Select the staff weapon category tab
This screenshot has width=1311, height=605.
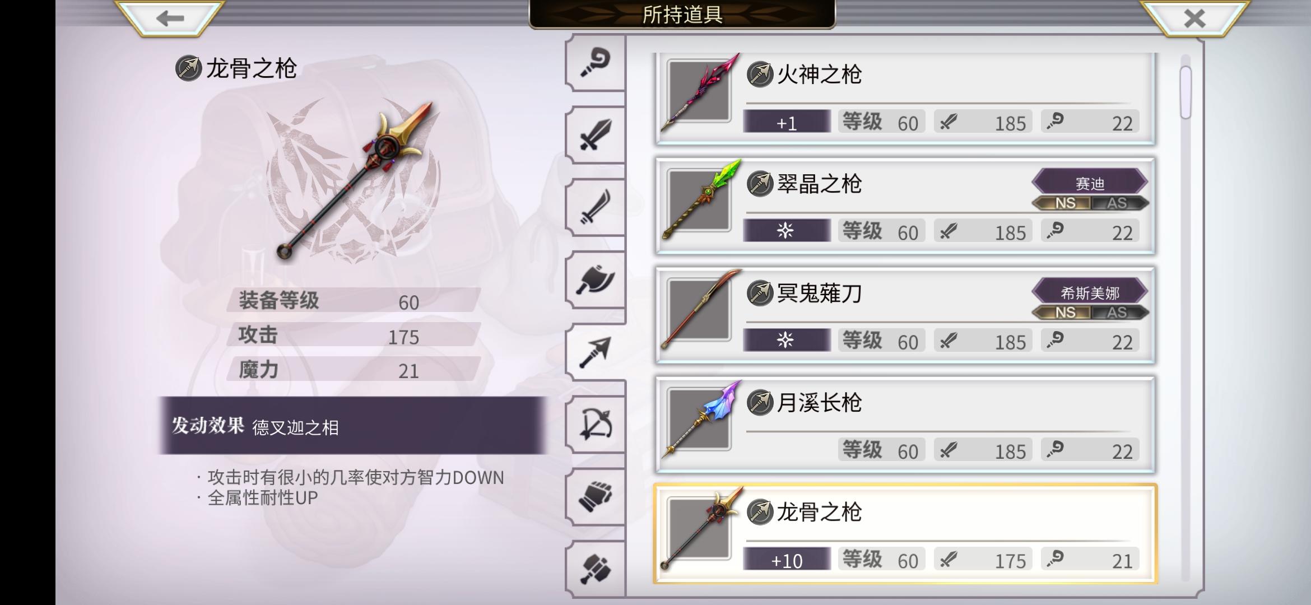[x=595, y=63]
